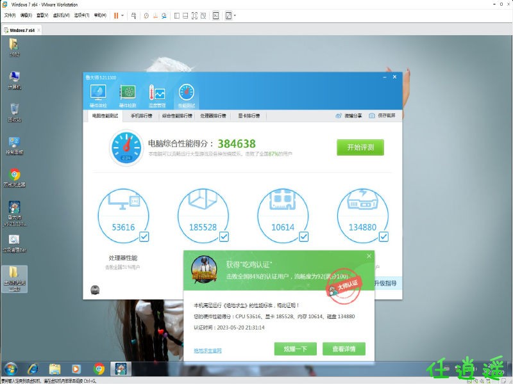
Task: Open the 绝地求生官网 link
Action: pos(207,351)
